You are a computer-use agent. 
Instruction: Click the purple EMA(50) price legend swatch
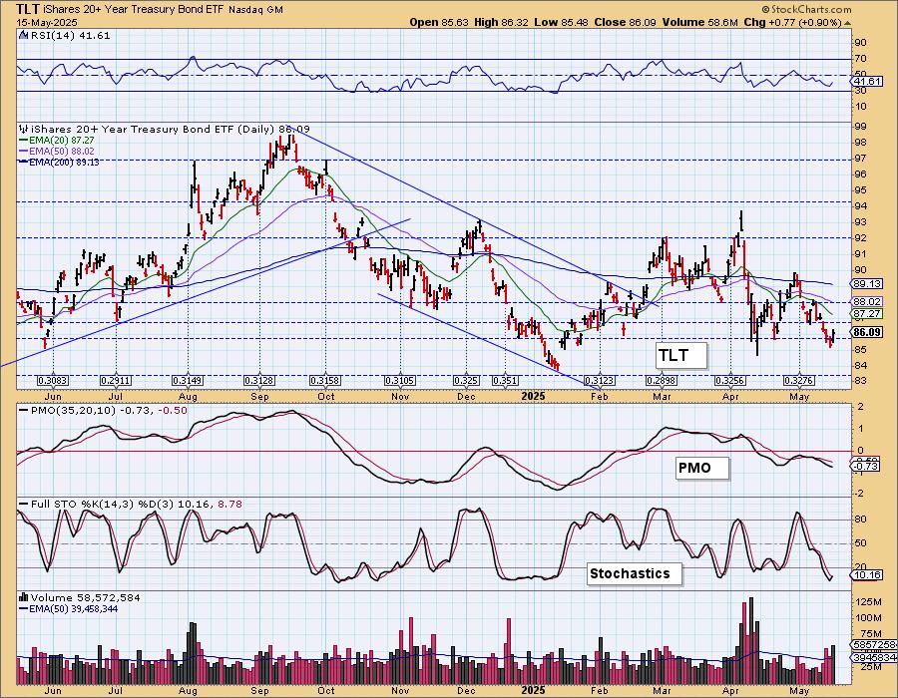(24, 151)
